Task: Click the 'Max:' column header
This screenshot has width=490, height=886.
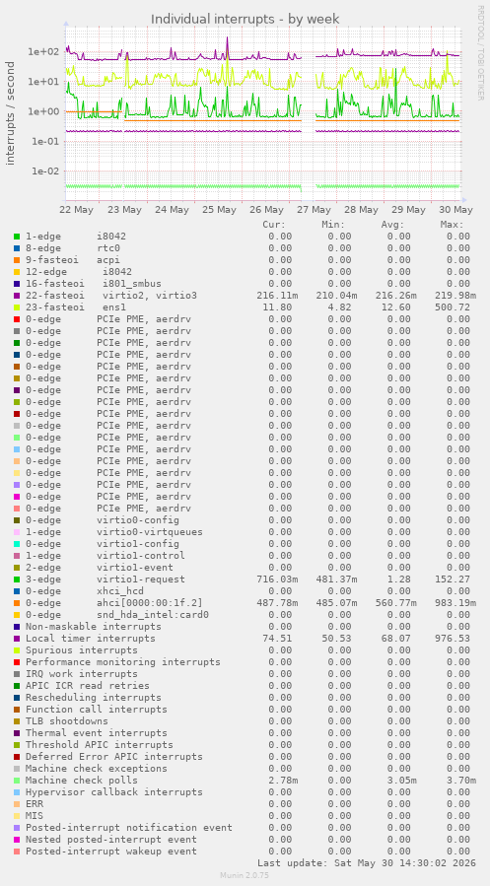Action: (x=453, y=225)
